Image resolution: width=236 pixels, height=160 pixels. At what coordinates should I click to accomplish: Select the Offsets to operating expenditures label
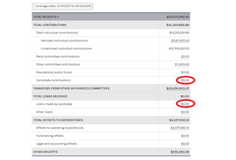click(60, 128)
